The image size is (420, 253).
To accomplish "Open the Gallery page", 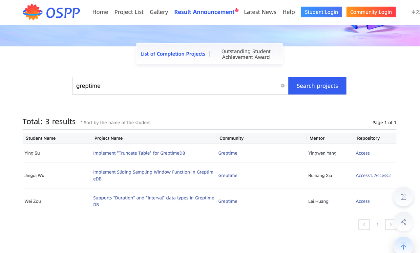I will 159,12.
